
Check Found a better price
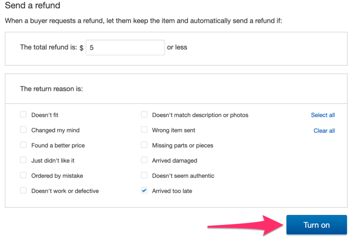point(23,145)
